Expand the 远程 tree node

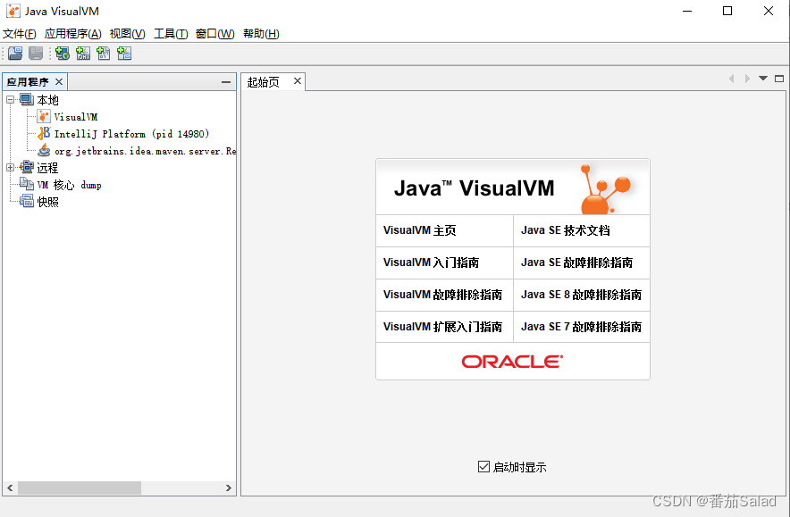[x=10, y=168]
